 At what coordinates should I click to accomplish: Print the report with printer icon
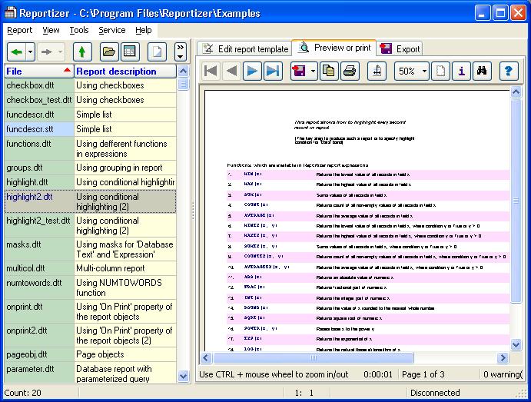[x=350, y=71]
